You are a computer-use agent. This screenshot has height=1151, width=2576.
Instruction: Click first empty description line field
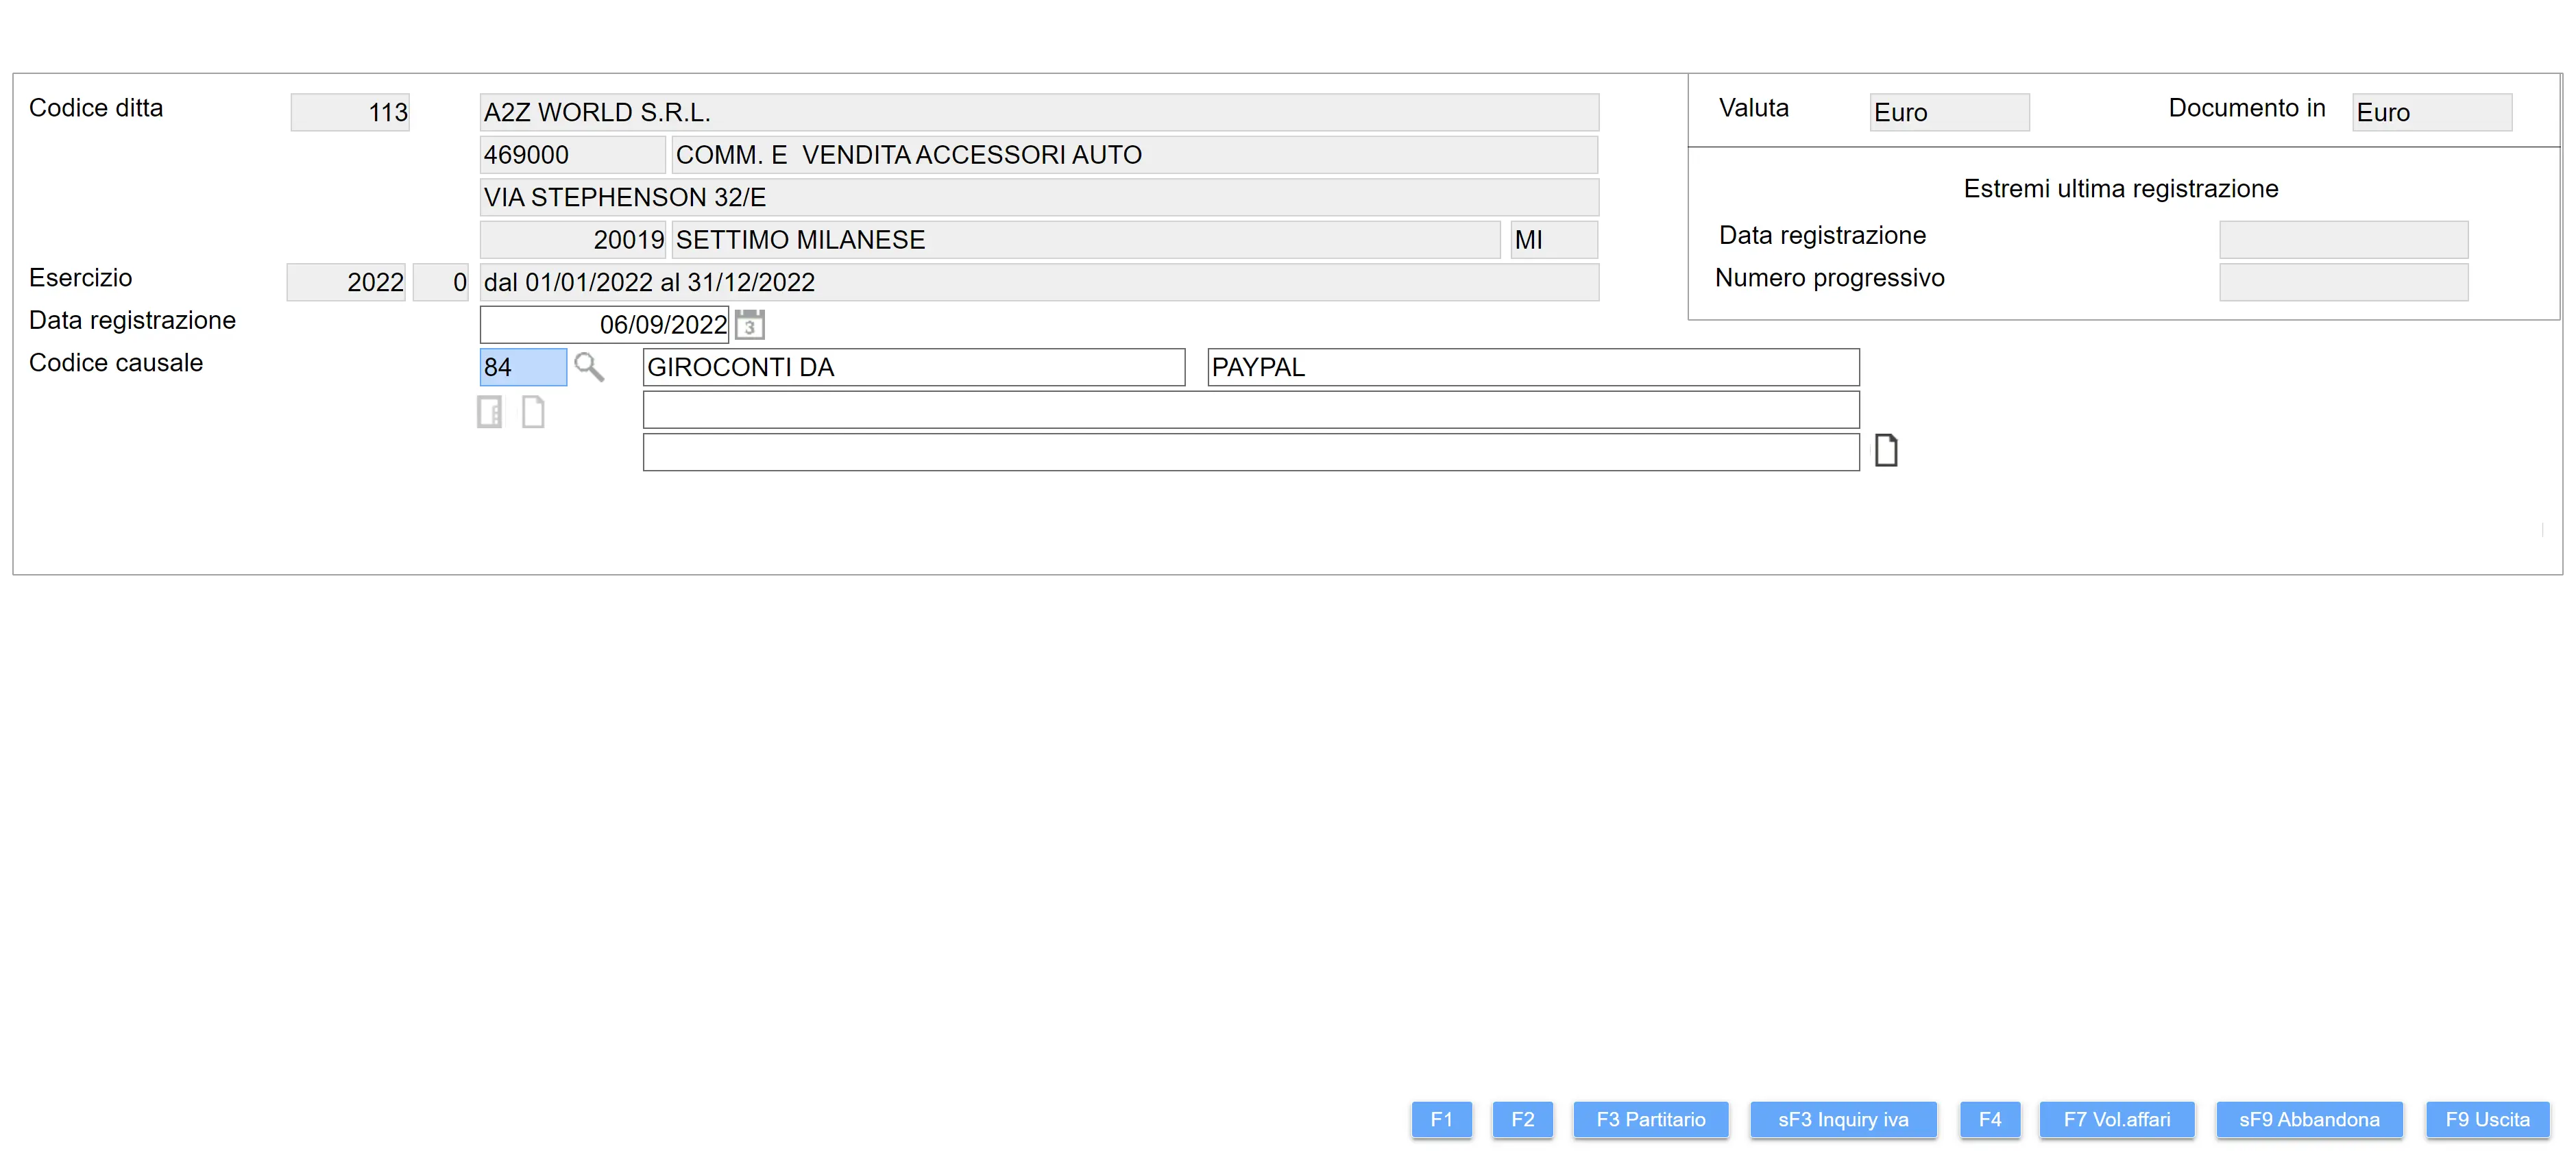(1250, 410)
